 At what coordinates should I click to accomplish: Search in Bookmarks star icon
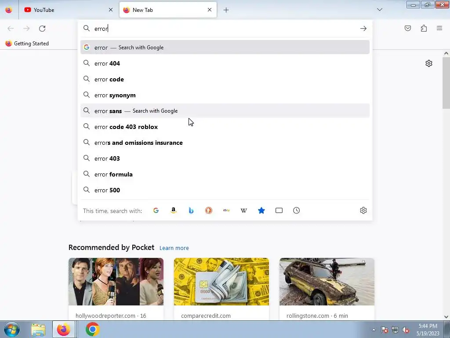(261, 210)
